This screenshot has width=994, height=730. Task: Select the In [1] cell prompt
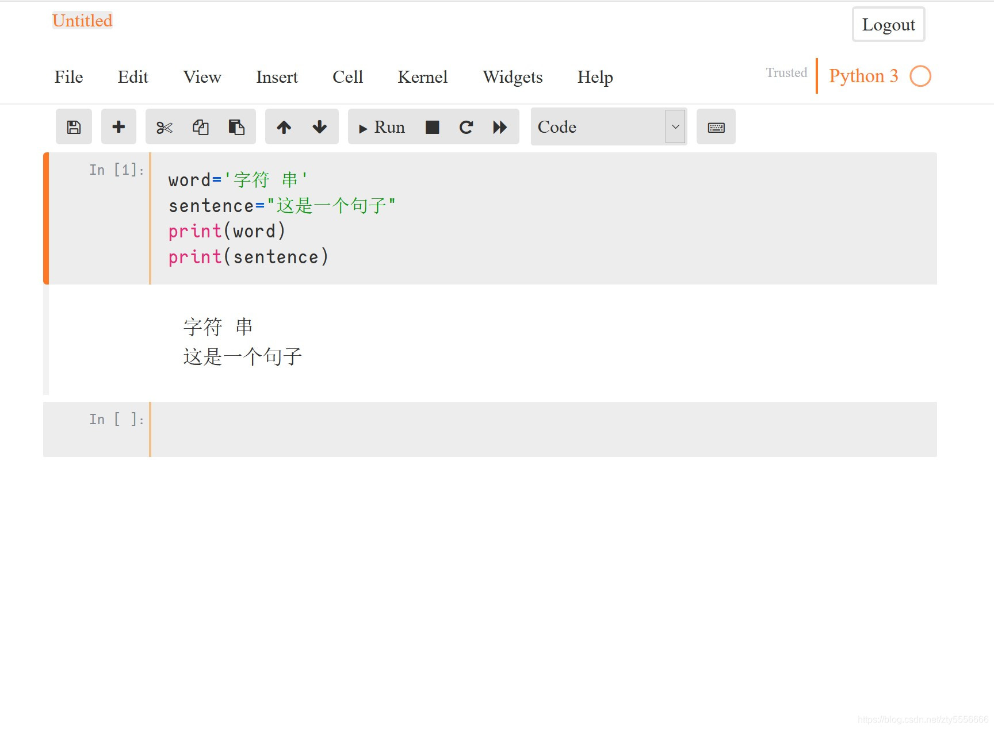(116, 170)
